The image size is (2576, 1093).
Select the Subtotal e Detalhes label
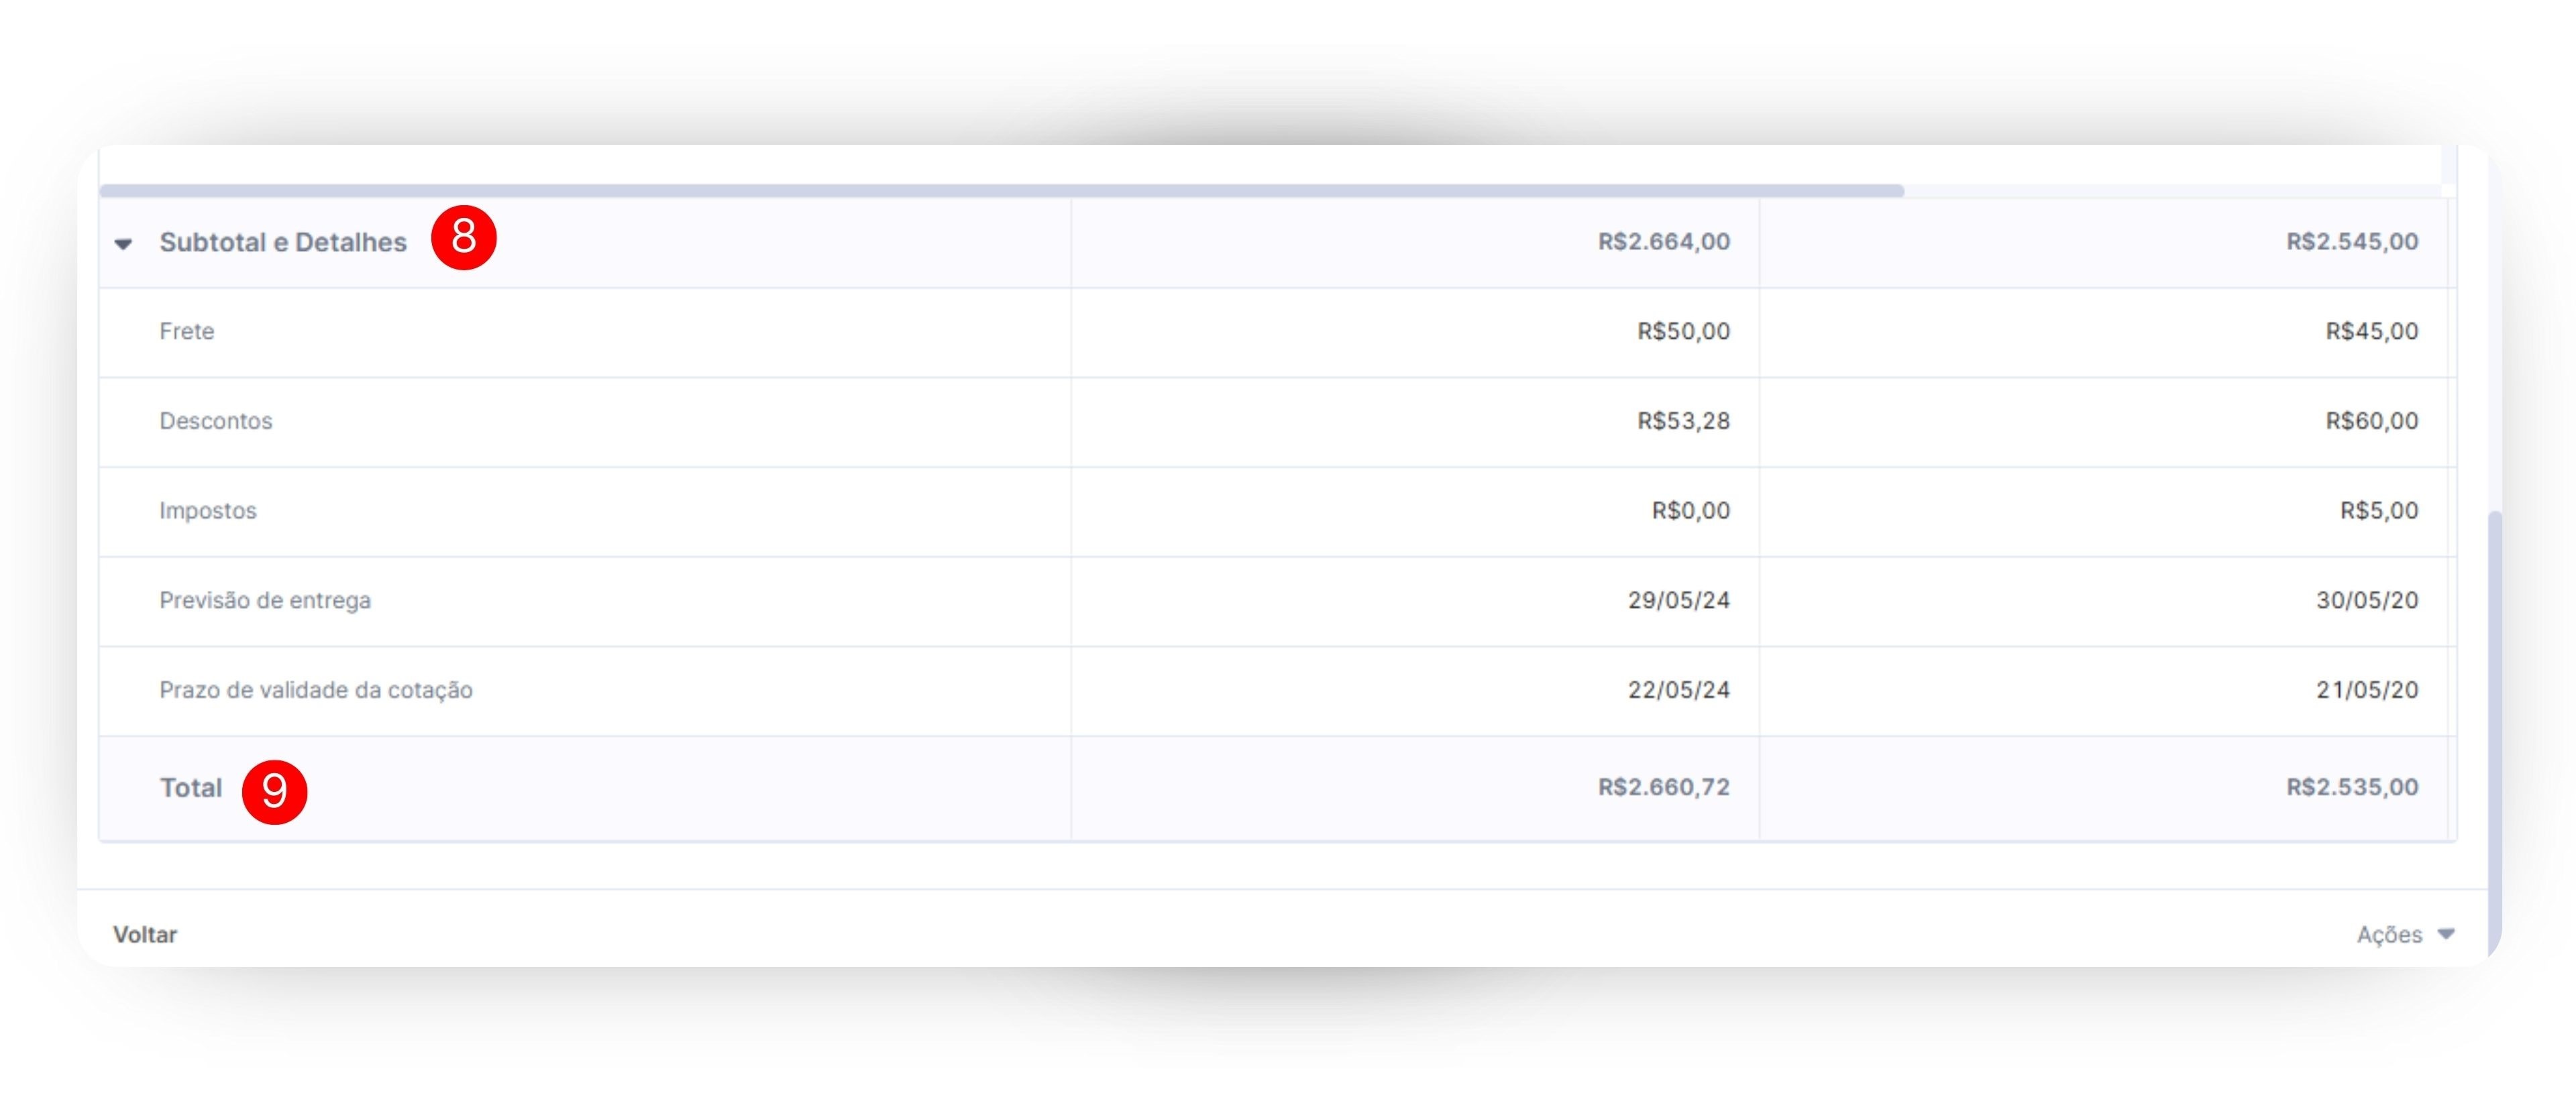click(x=283, y=242)
